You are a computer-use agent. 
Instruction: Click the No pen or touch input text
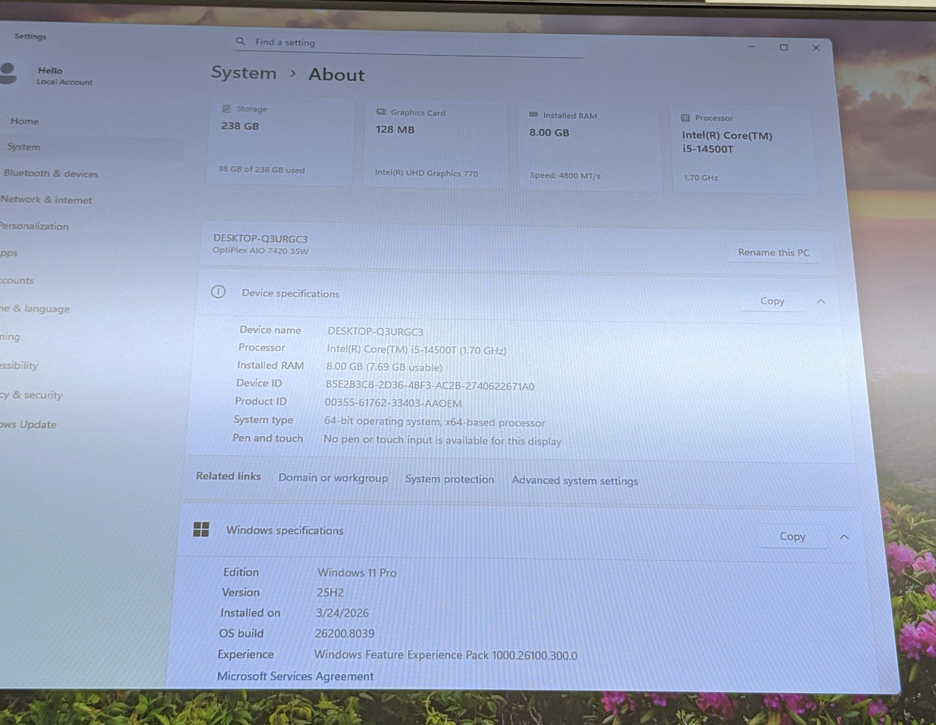(x=442, y=440)
